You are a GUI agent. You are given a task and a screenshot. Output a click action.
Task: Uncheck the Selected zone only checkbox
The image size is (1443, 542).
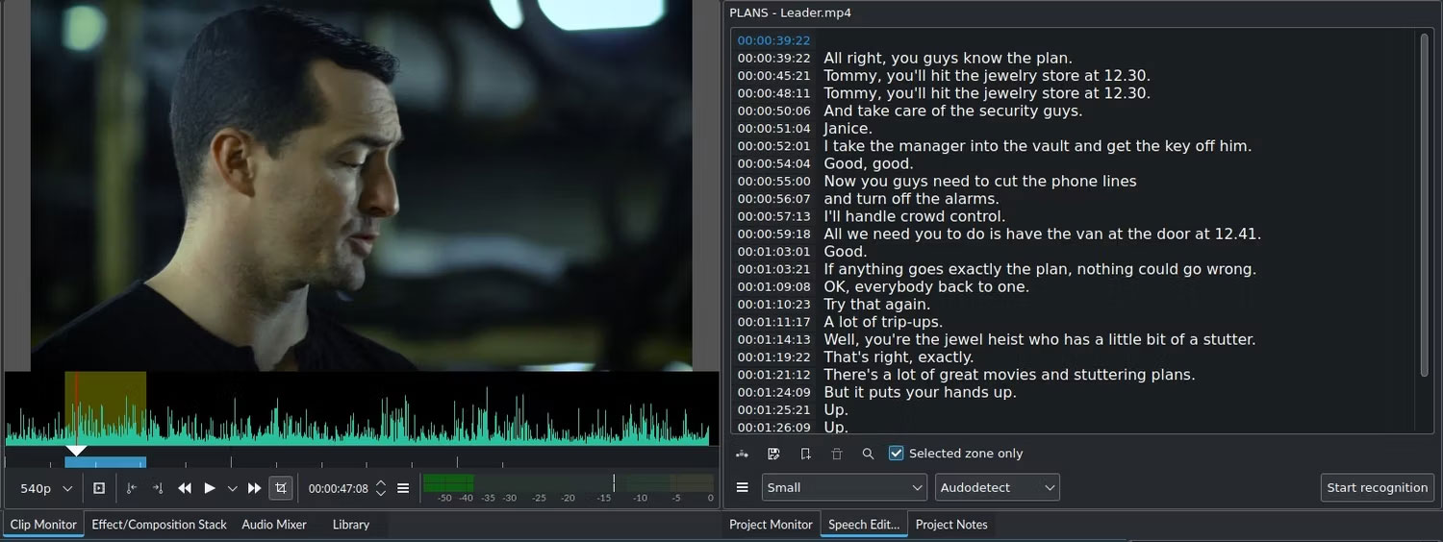point(897,454)
